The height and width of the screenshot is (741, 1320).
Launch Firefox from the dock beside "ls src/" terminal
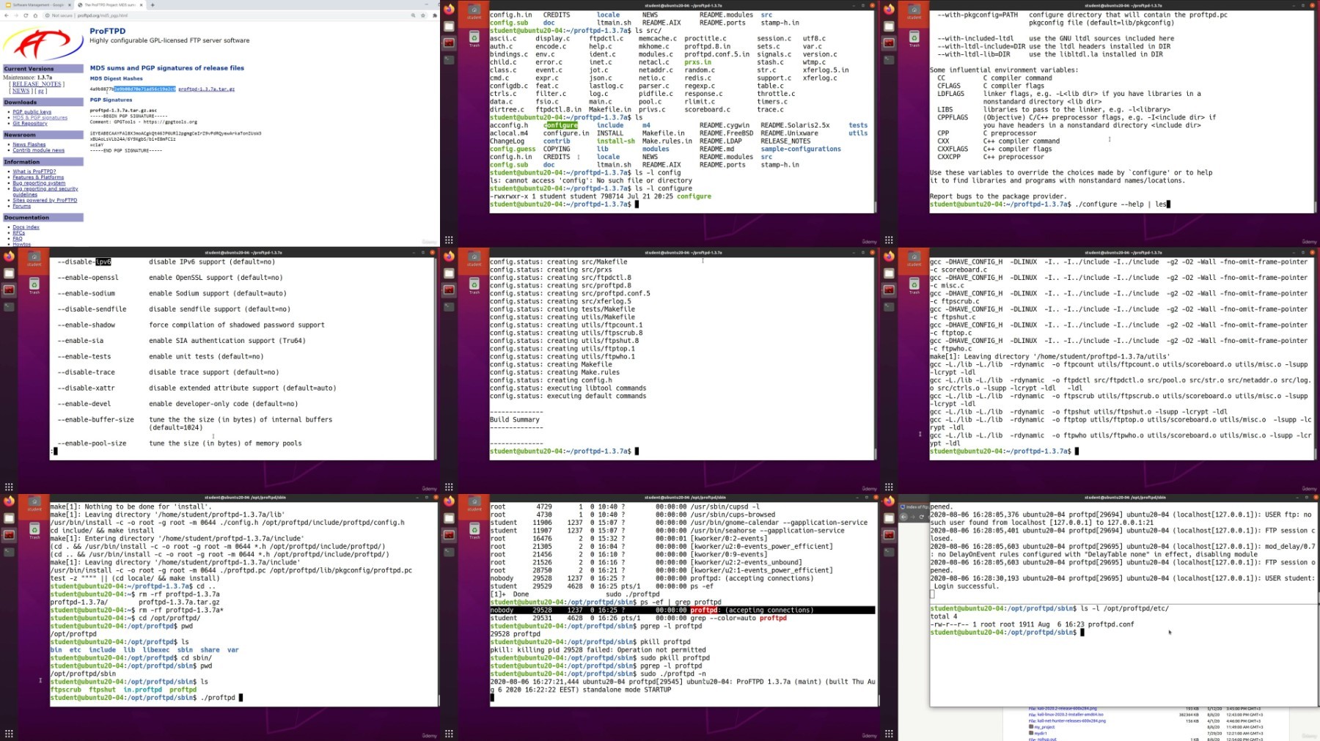pyautogui.click(x=450, y=10)
